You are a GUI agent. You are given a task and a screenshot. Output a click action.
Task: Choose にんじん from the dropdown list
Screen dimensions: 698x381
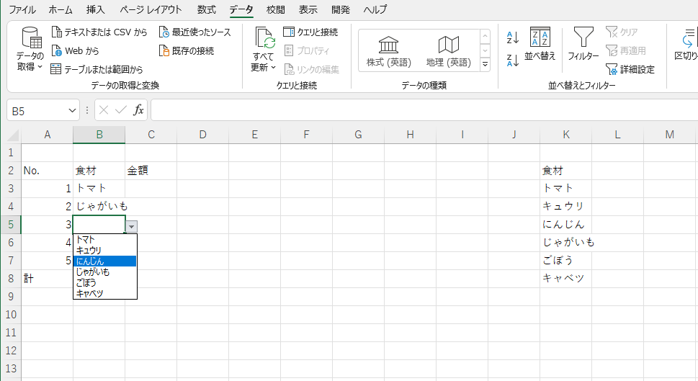[x=104, y=261]
